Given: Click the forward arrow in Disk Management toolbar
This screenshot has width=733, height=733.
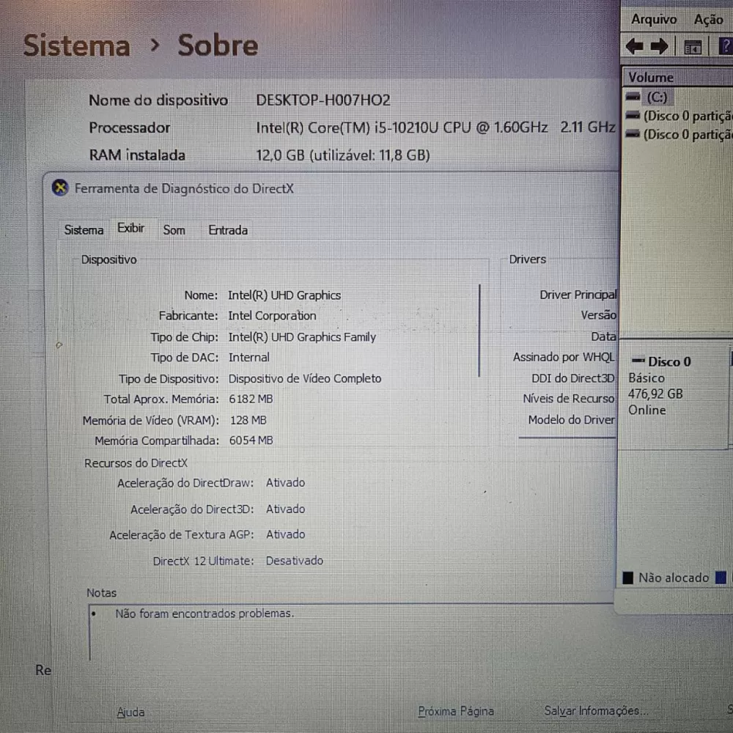Looking at the screenshot, I should coord(660,47).
